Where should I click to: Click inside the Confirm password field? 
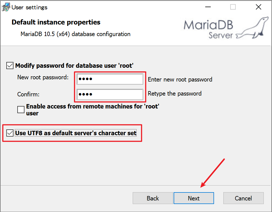[110, 94]
